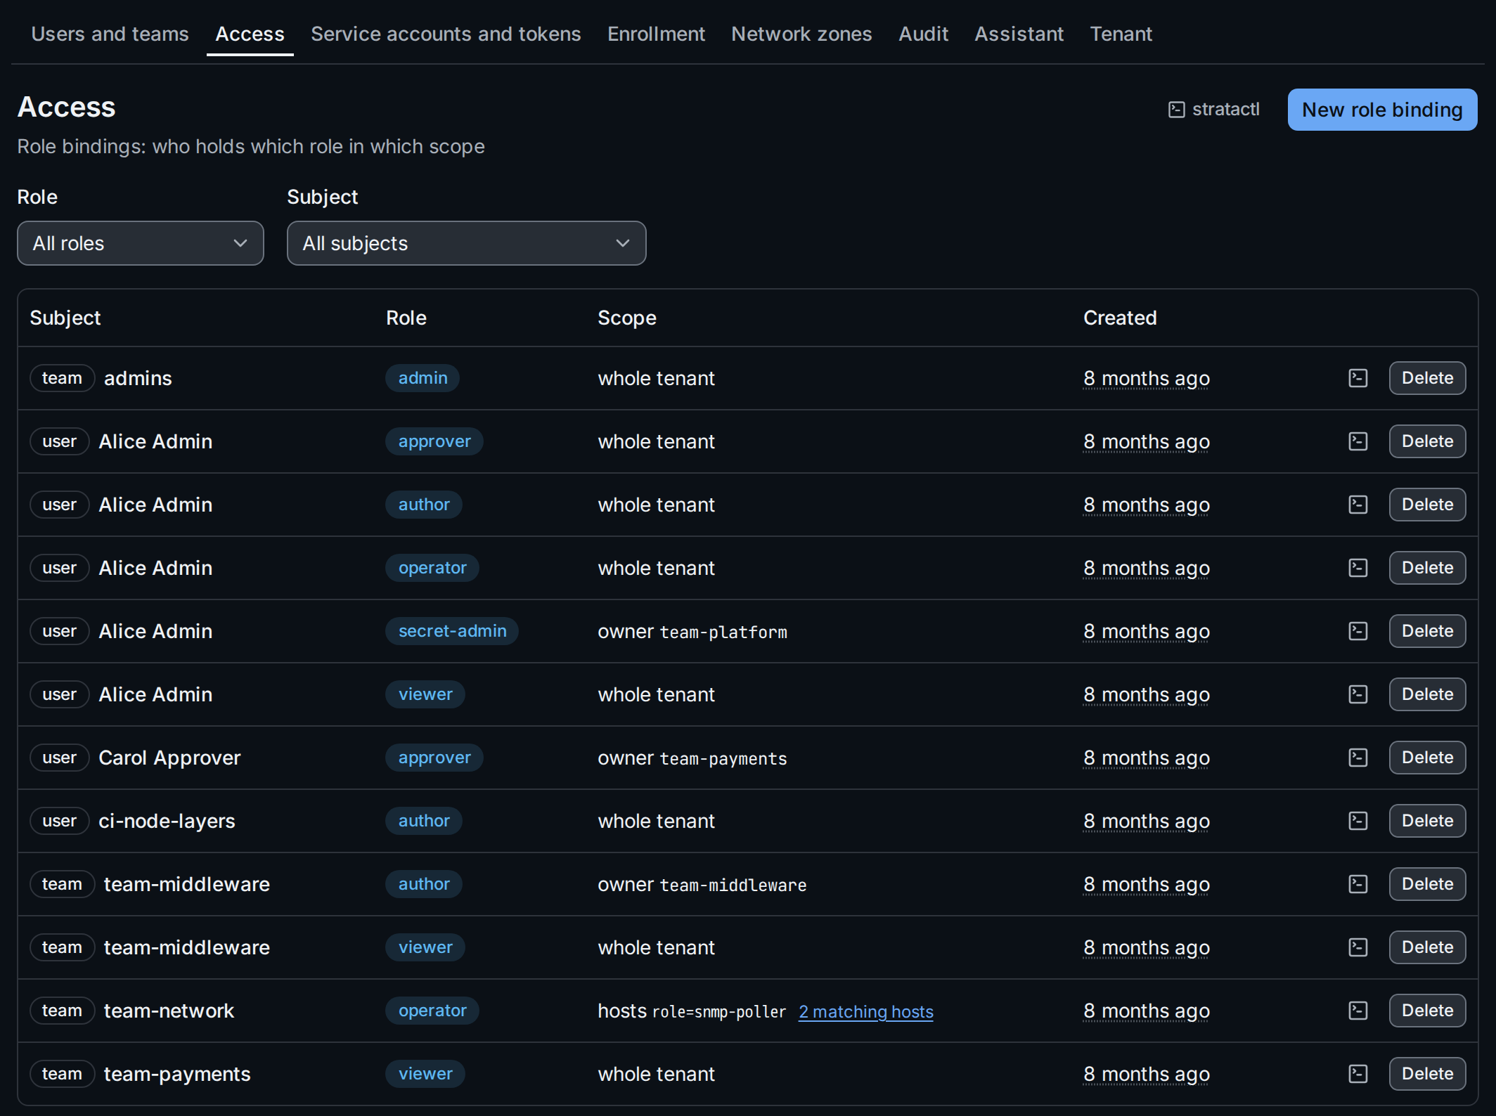Screen dimensions: 1496x1116
Task: Open Service accounts and tokens tab
Action: pyautogui.click(x=446, y=34)
